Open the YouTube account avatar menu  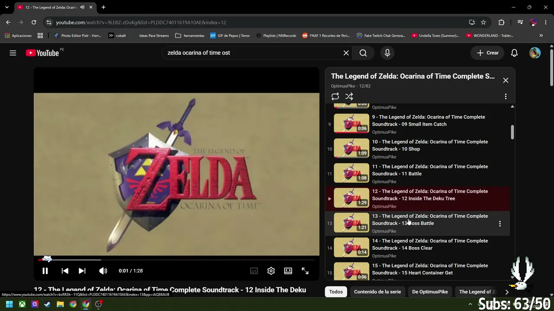[x=535, y=53]
